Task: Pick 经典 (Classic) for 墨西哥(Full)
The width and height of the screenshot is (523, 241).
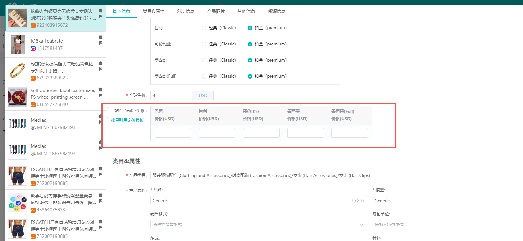Action: 204,76
